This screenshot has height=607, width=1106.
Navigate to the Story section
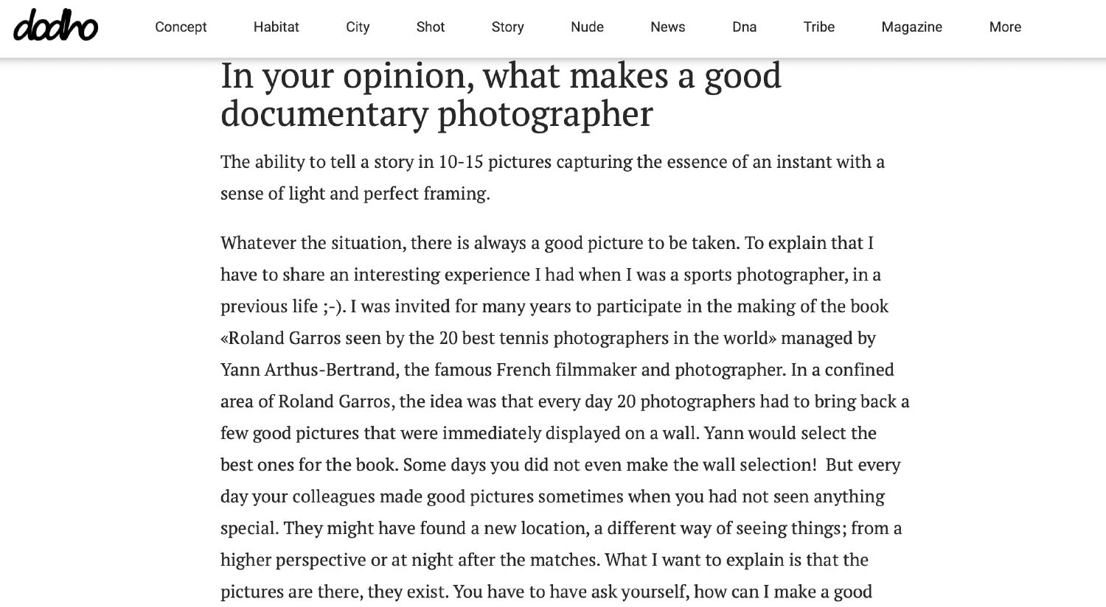pos(507,27)
